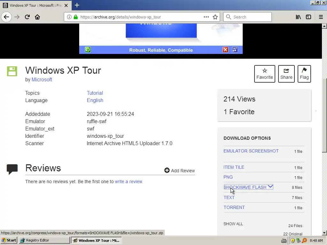The height and width of the screenshot is (245, 327).
Task: Open the Firefox hamburger menu
Action: [x=321, y=17]
